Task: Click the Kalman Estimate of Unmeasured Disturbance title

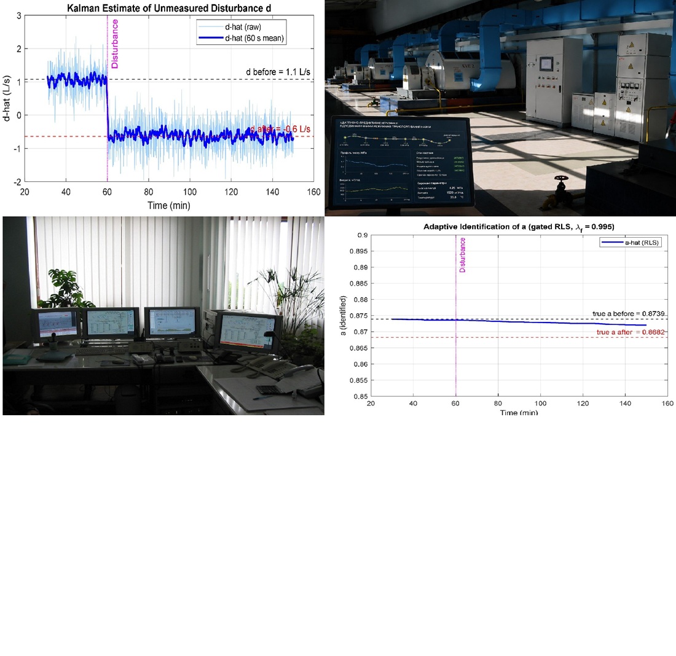Action: (x=169, y=8)
